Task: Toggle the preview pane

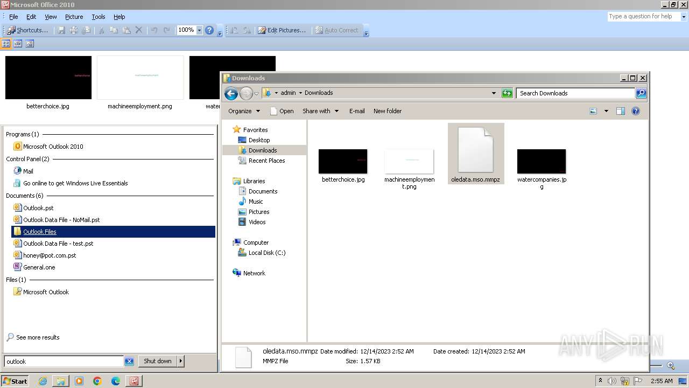Action: [620, 111]
